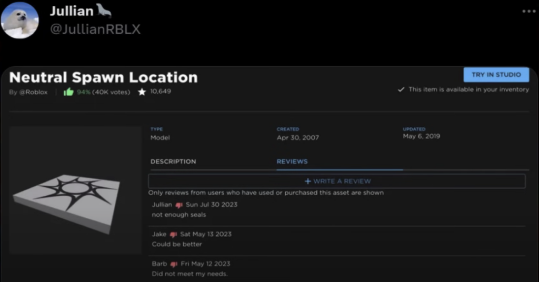Open the three-dot more options menu
The image size is (539, 282).
(528, 12)
